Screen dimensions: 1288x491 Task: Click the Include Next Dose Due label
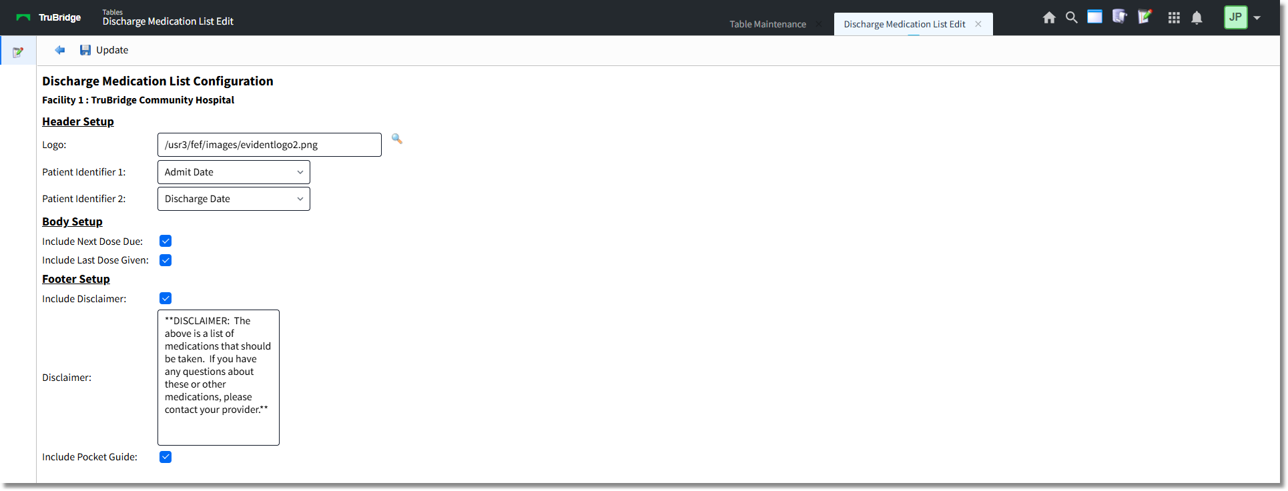(x=92, y=241)
